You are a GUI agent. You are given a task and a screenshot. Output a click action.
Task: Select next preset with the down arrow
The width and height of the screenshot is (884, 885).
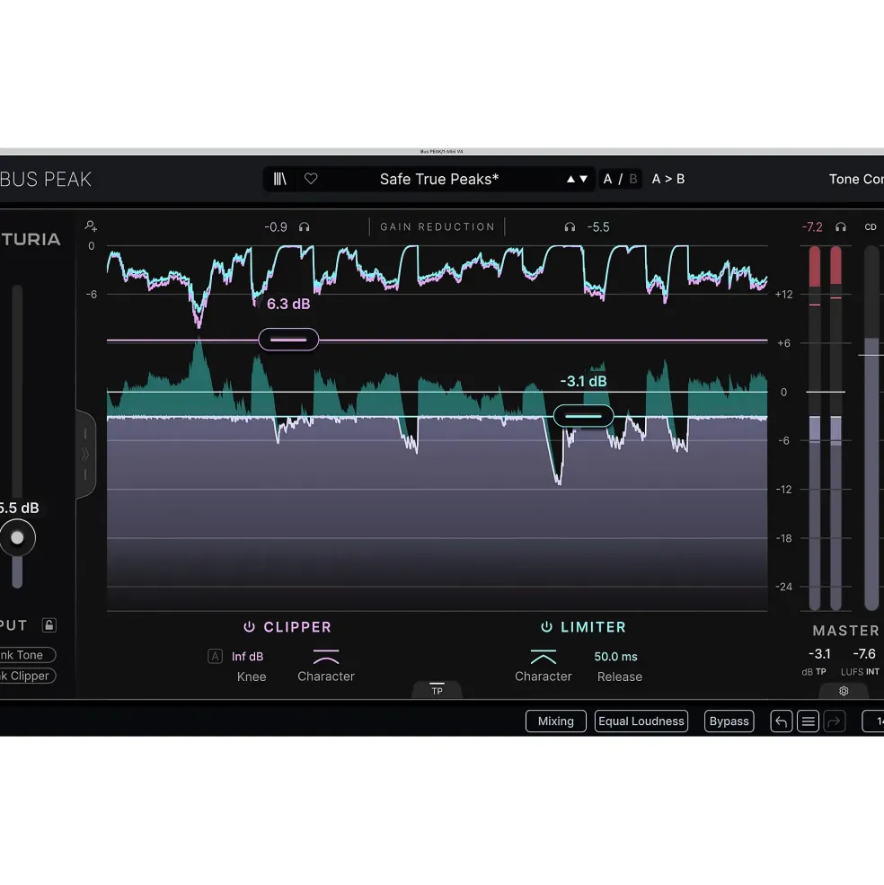click(584, 179)
